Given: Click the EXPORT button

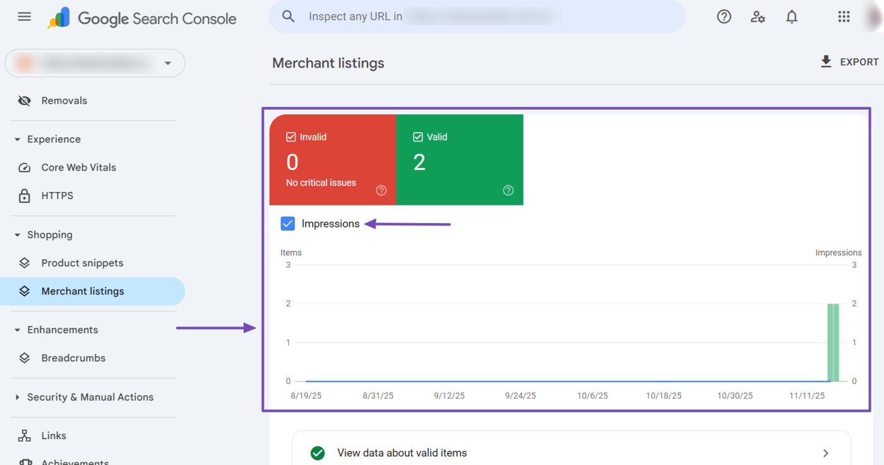Looking at the screenshot, I should (849, 61).
